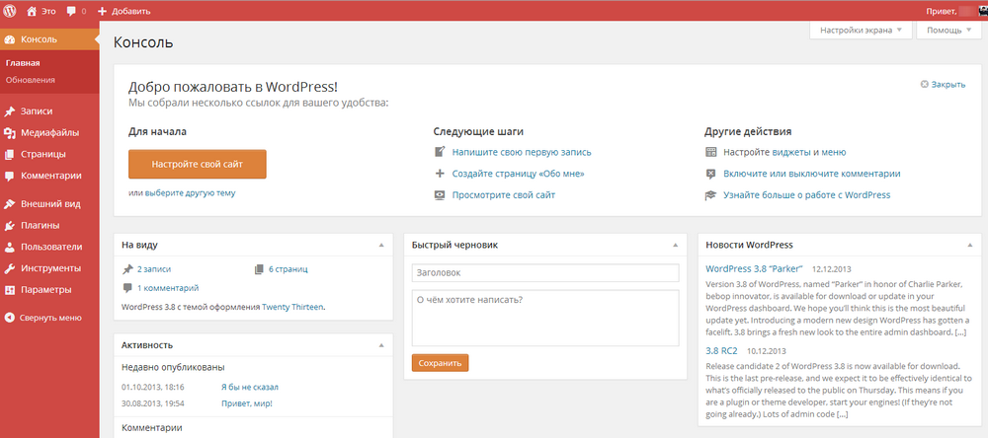Image resolution: width=988 pixels, height=438 pixels.
Task: Click the Консоль dashboard icon
Action: click(10, 39)
